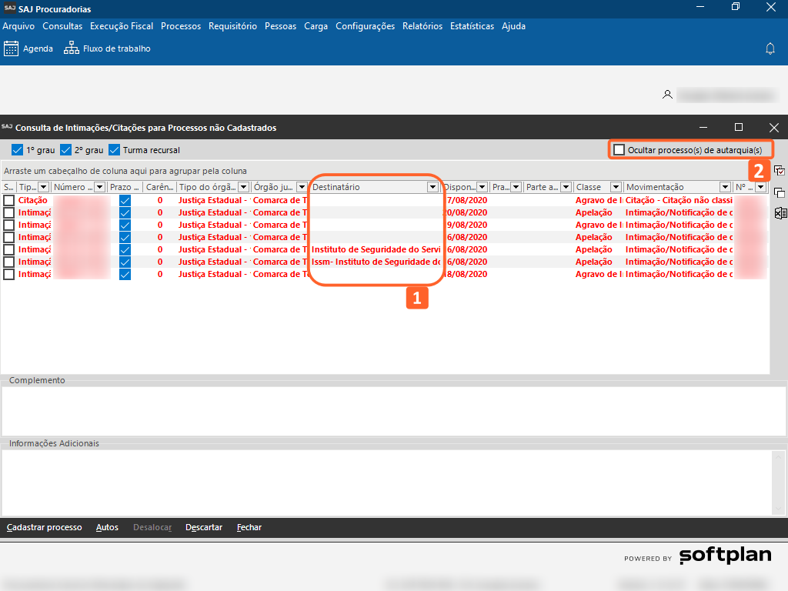Click the notifications bell icon
The width and height of the screenshot is (788, 591).
point(770,48)
